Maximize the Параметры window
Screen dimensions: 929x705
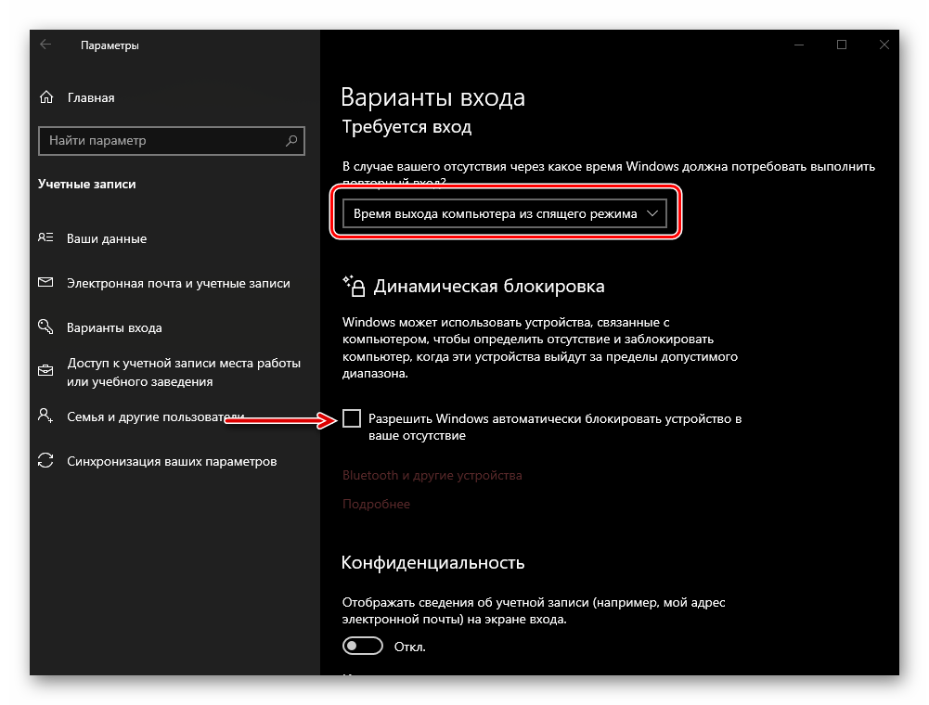coord(842,45)
